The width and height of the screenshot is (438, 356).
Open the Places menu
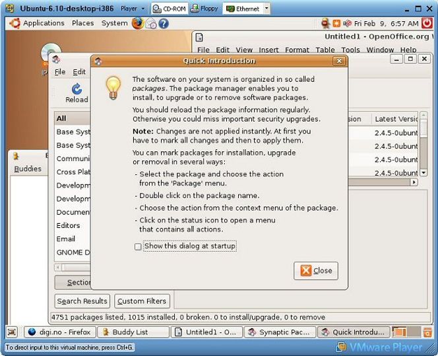pyautogui.click(x=82, y=23)
